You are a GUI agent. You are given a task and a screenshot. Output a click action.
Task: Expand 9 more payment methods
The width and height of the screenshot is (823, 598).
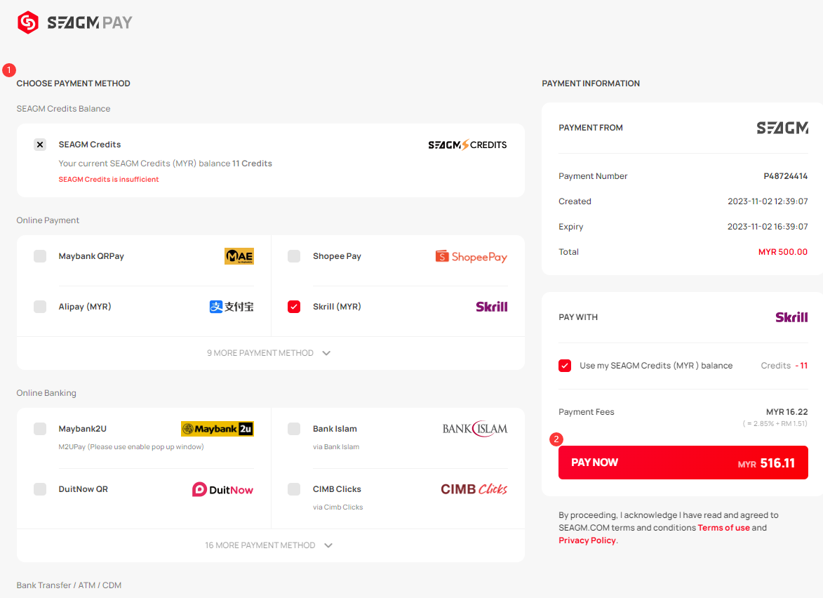point(269,353)
